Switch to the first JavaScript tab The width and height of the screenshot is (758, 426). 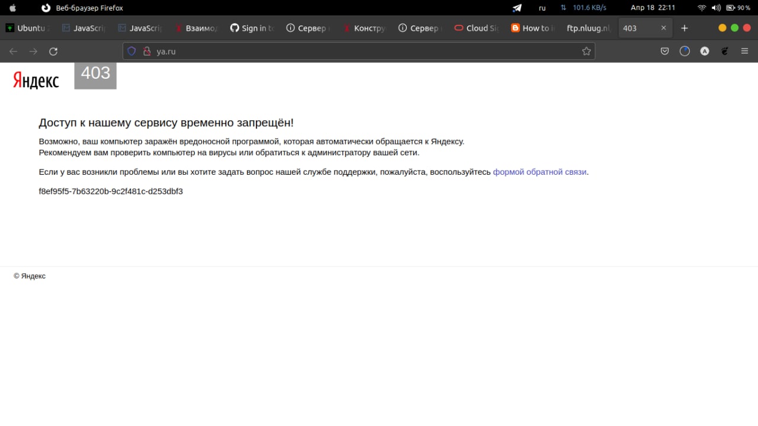[x=84, y=28]
